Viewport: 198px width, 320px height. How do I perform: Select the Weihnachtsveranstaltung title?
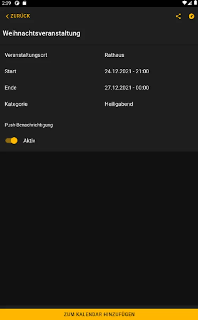tap(42, 33)
